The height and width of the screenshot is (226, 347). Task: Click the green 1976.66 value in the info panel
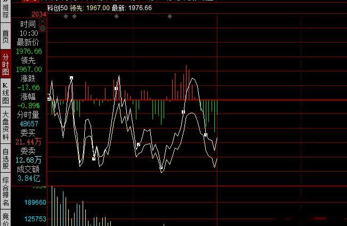click(29, 51)
